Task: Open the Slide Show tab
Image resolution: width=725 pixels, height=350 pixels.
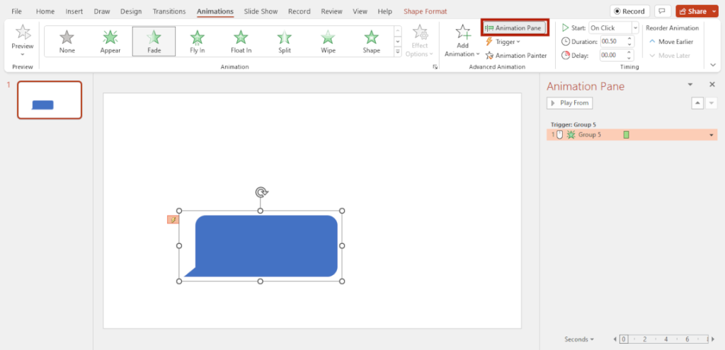Action: click(x=261, y=12)
